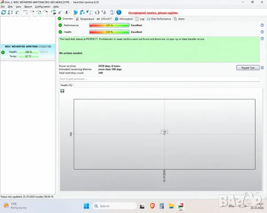Click the left-right arrows toolbar icon

[97, 12]
